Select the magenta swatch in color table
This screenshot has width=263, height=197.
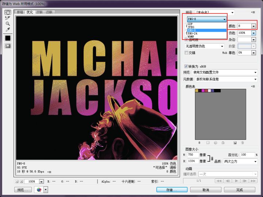203,91
